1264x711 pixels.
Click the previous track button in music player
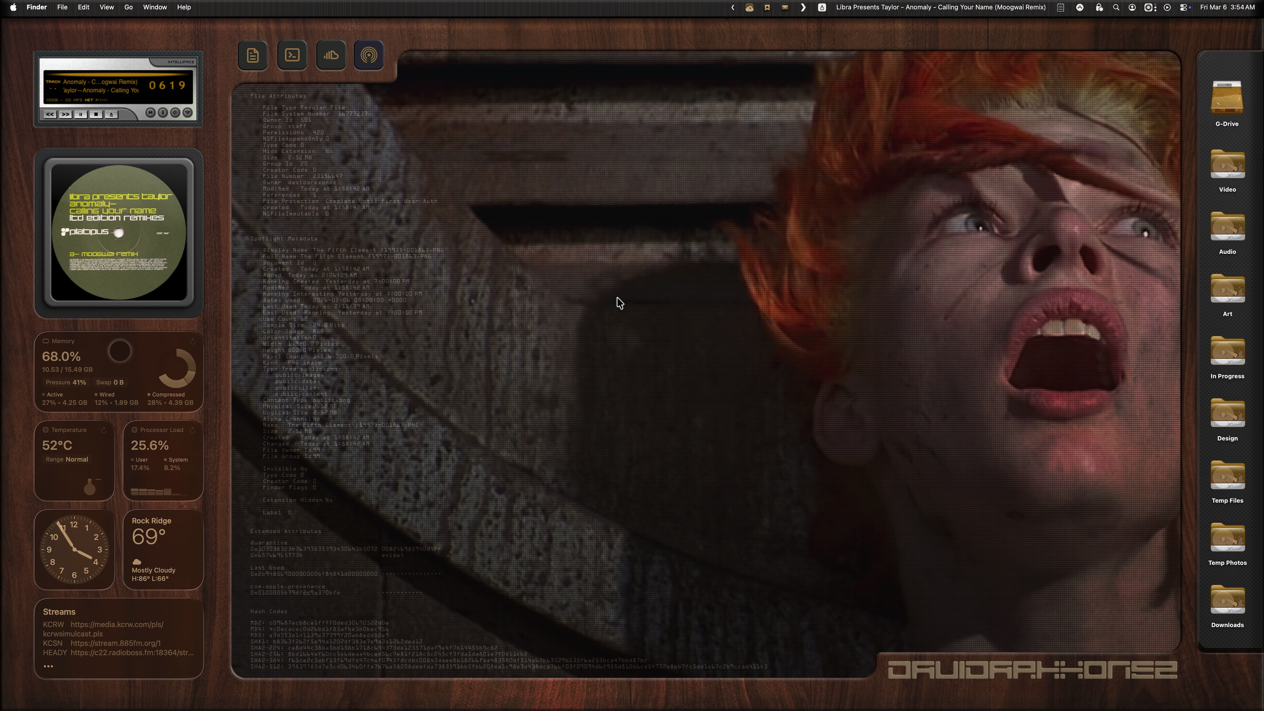50,114
